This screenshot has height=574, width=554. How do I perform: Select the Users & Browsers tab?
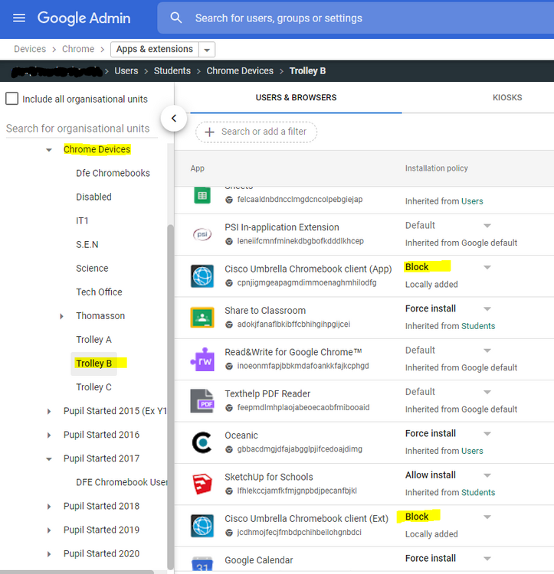click(296, 97)
